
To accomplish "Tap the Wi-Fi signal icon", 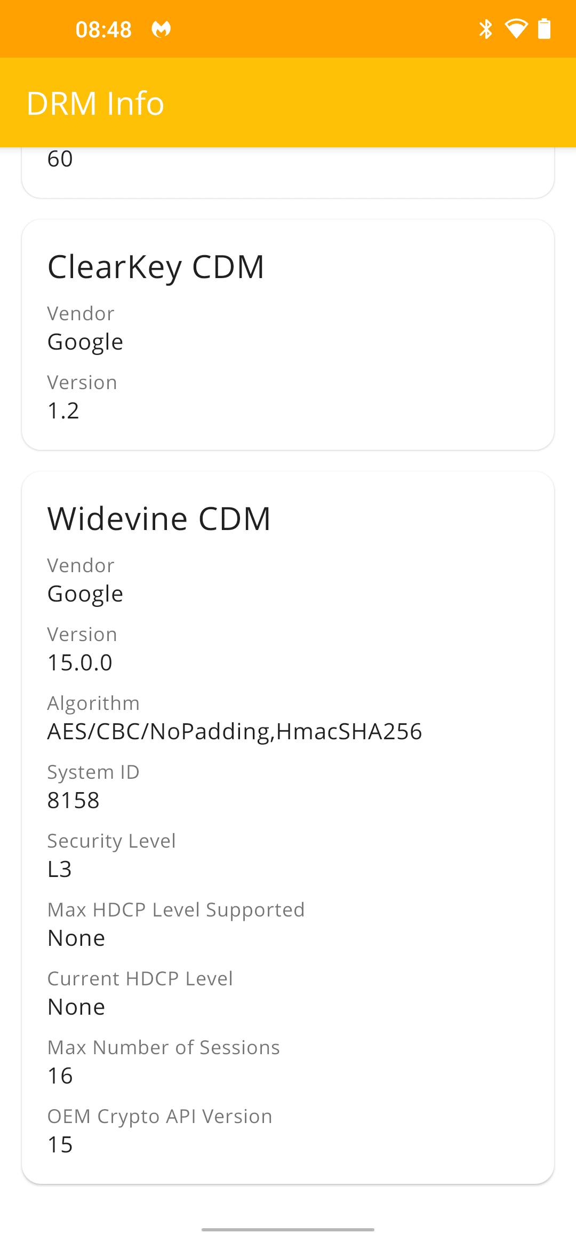I will 516,29.
